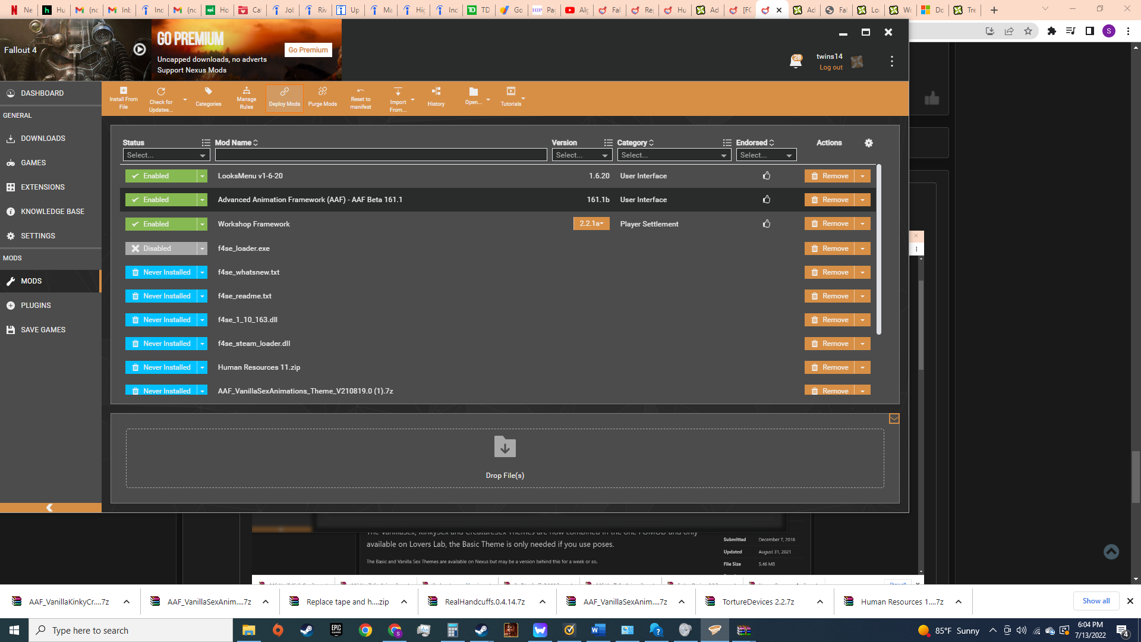Toggle Enabled status for Advanced Animation Framework
1141x642 pixels.
(x=160, y=200)
